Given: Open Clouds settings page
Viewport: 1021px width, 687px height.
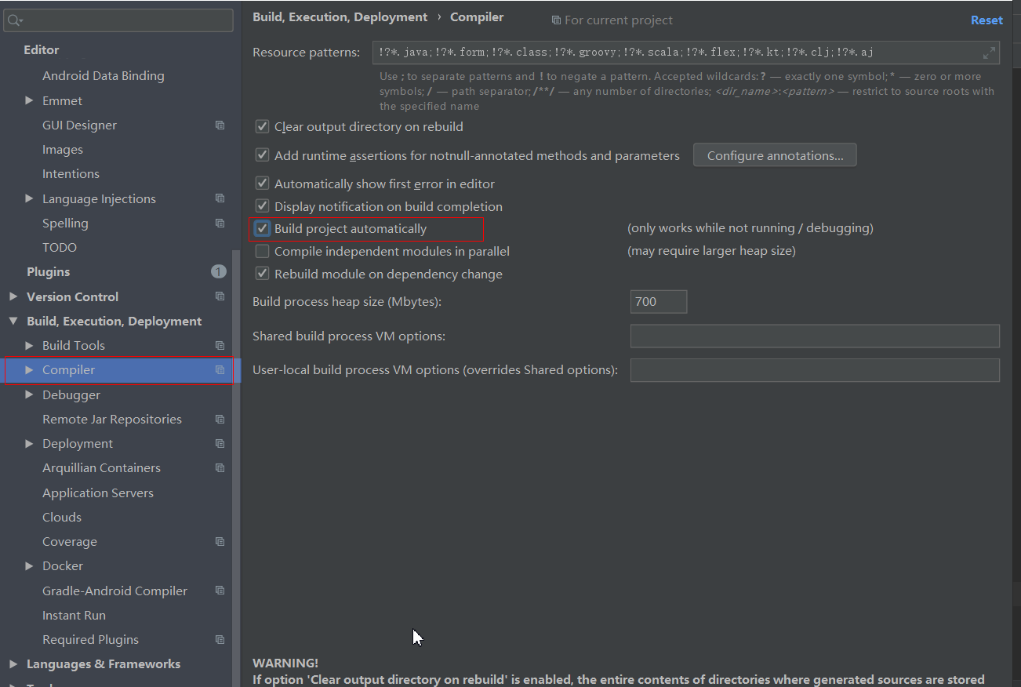Looking at the screenshot, I should click(62, 517).
